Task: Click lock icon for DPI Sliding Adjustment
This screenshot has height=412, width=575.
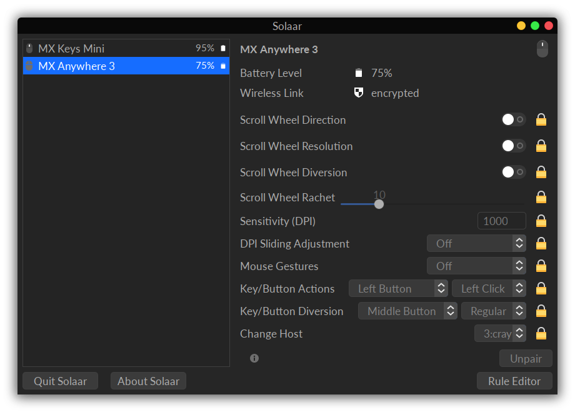Action: [541, 244]
